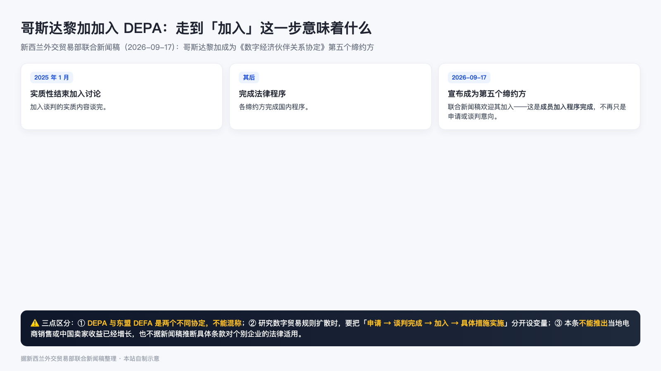Click the heading "宣布成为第五个缔约方"
Viewport: 661px width, 371px height.
click(487, 94)
